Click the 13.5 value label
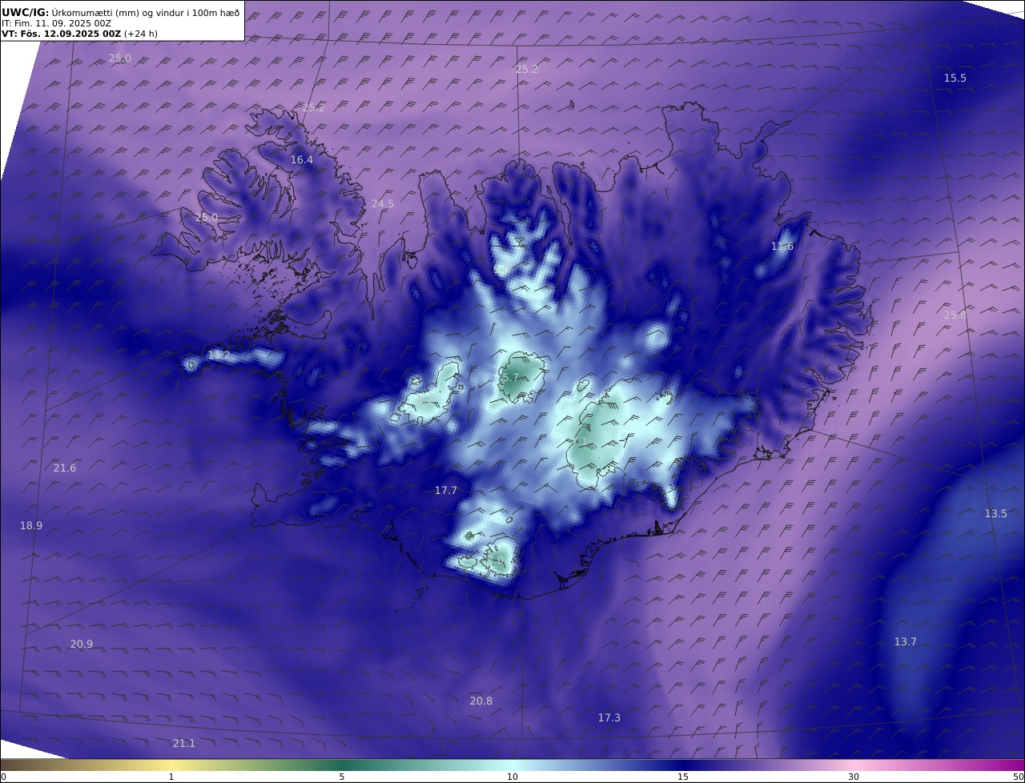The width and height of the screenshot is (1025, 783). pyautogui.click(x=995, y=514)
